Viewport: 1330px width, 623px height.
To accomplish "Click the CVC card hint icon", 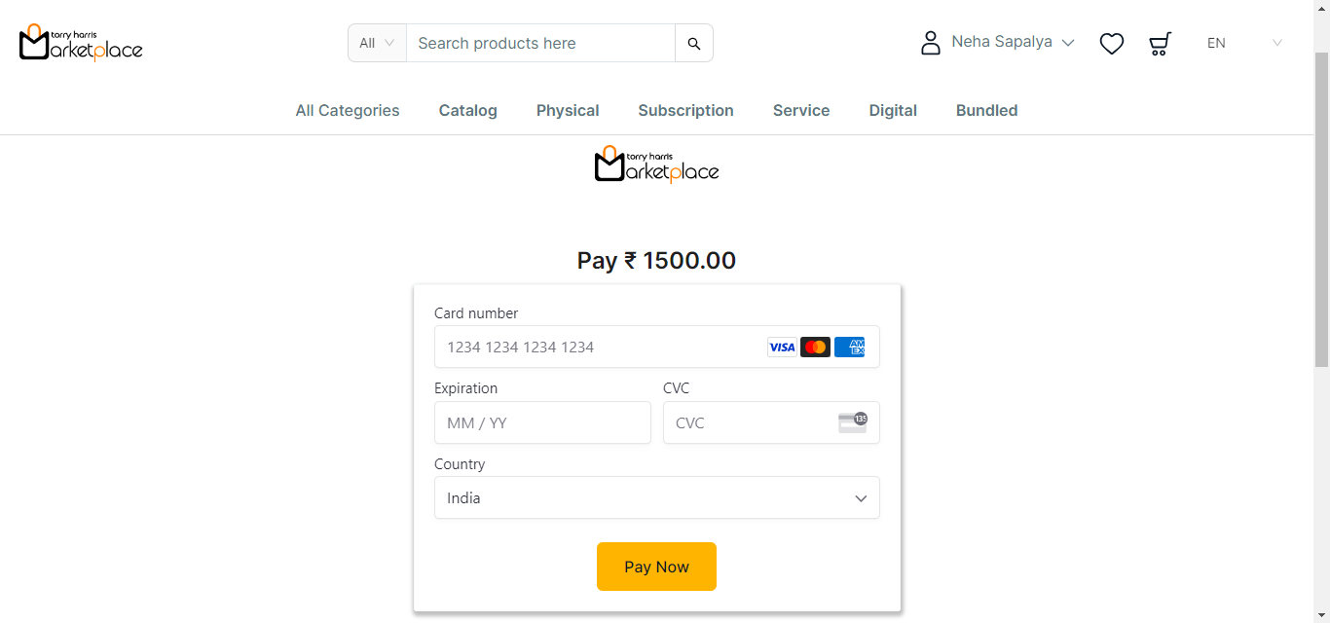I will 853,422.
